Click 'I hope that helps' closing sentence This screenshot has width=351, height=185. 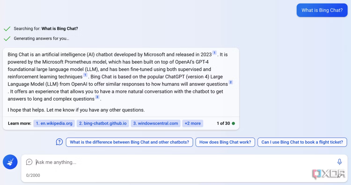76,110
